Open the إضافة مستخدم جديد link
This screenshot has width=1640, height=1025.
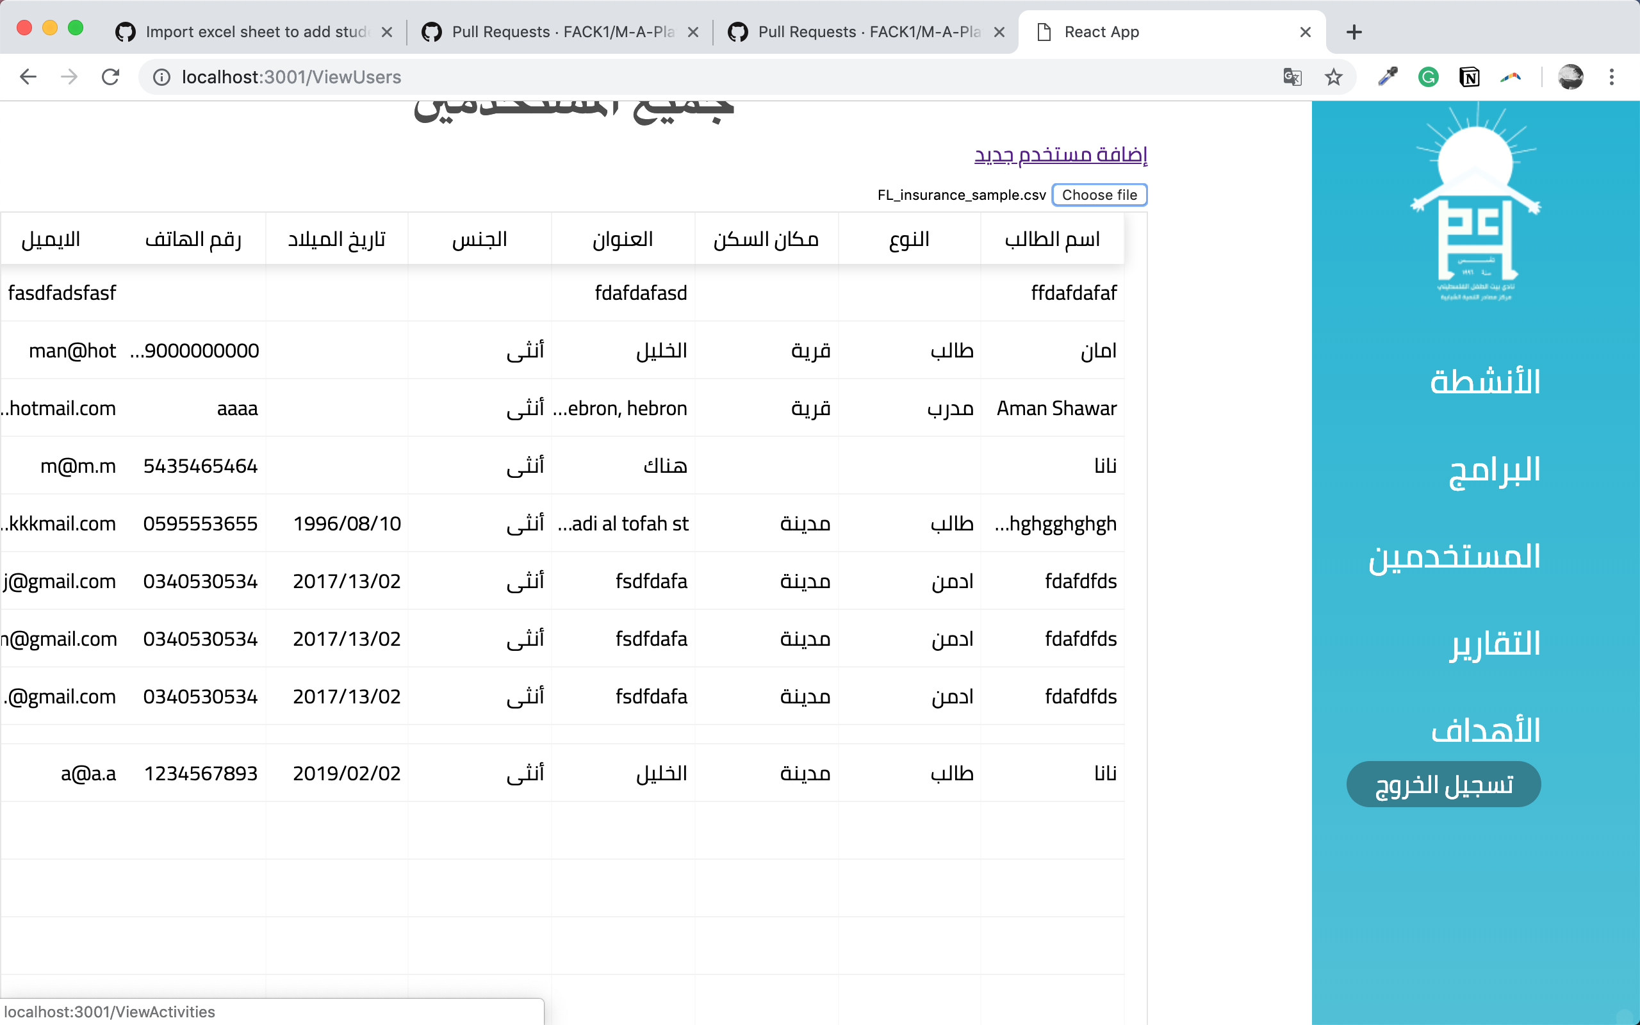[1060, 154]
